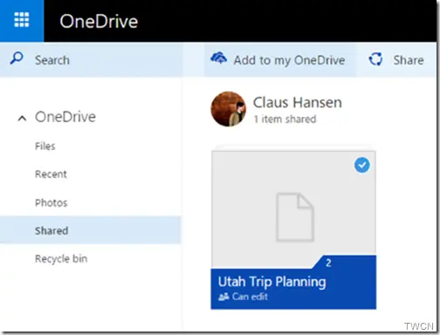Click the item count badge 2

click(x=328, y=263)
